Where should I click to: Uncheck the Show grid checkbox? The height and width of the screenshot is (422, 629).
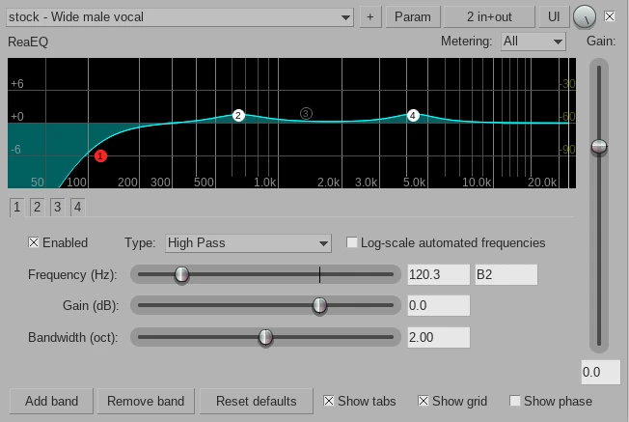424,401
